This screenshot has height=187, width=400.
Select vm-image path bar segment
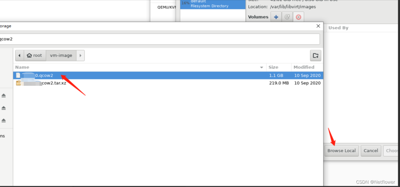pyautogui.click(x=61, y=56)
